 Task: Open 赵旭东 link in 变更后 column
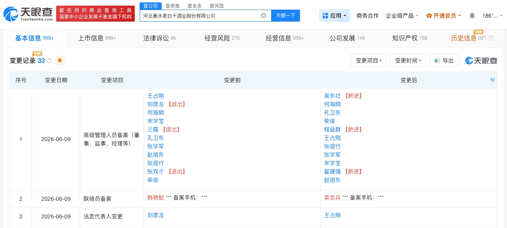(333, 180)
